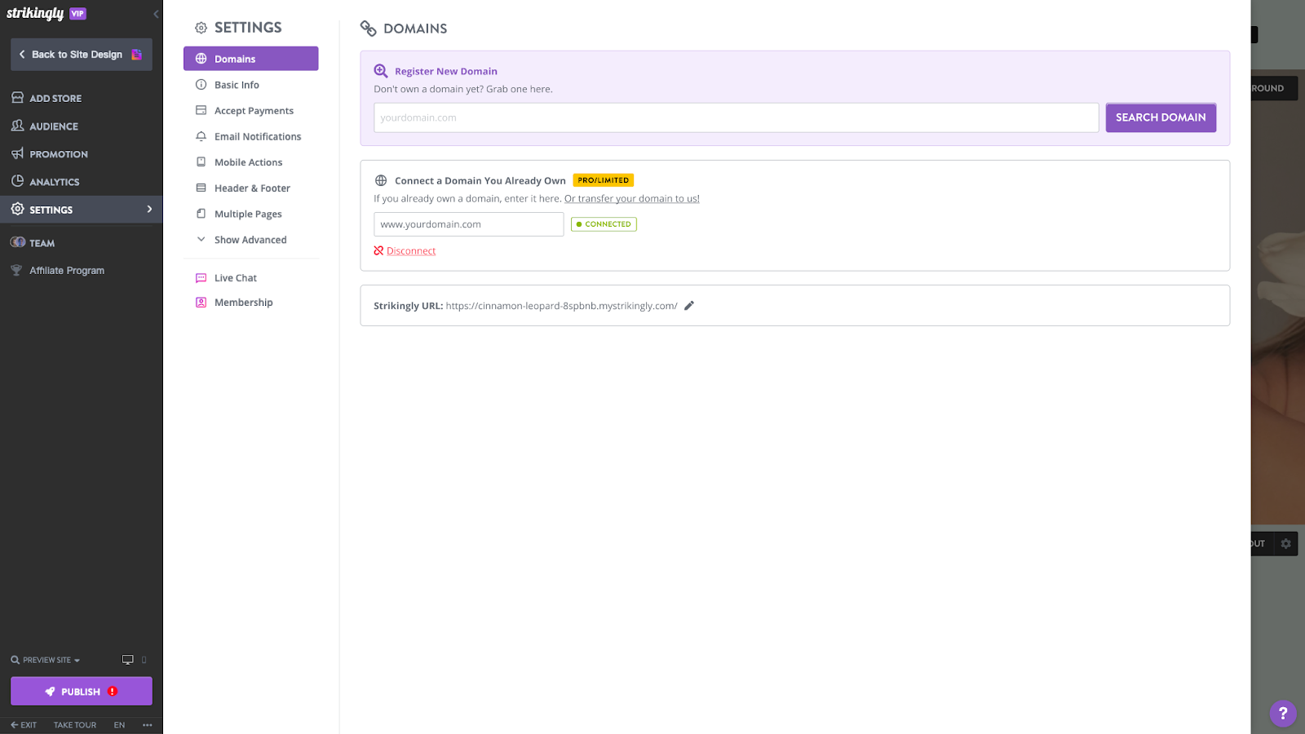1305x734 pixels.
Task: Follow the transfer your domain link
Action: pyautogui.click(x=632, y=199)
